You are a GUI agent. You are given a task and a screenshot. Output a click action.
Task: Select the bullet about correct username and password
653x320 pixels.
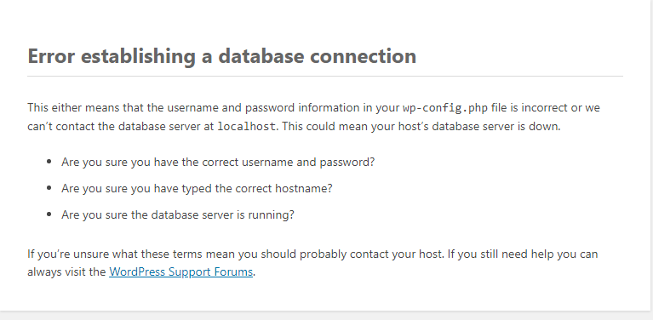[218, 162]
